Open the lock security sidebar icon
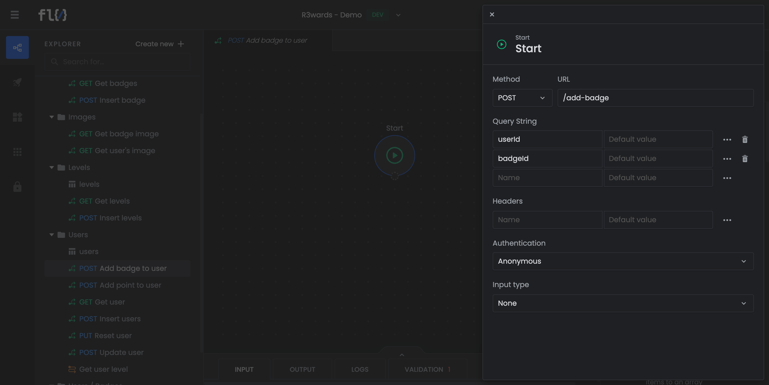The height and width of the screenshot is (385, 769). pyautogui.click(x=17, y=186)
